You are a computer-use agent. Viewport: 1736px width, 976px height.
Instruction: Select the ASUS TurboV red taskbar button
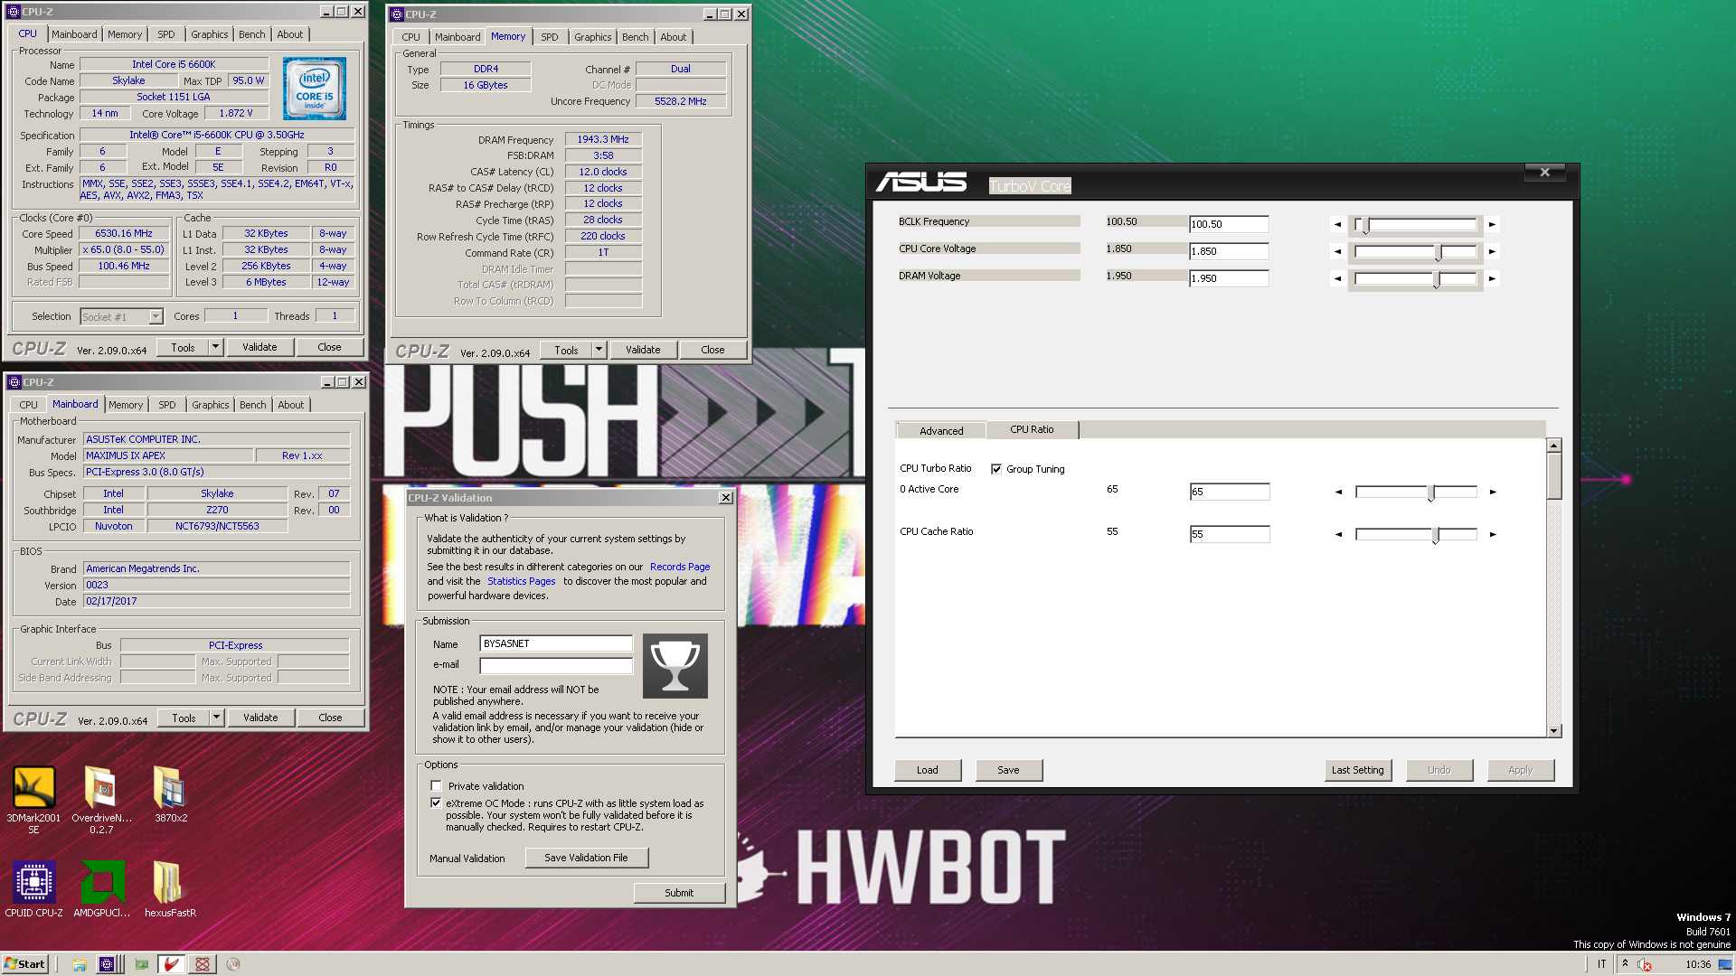click(172, 964)
